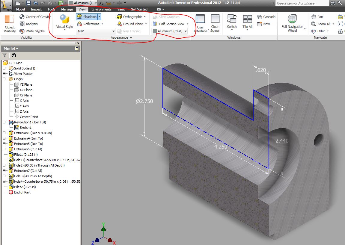This screenshot has height=245, width=345.
Task: Click the Half Section View button
Action: [169, 24]
